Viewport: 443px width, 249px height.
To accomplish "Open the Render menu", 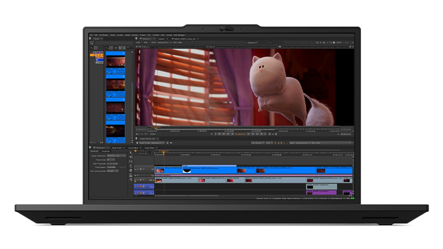I will [x=120, y=35].
